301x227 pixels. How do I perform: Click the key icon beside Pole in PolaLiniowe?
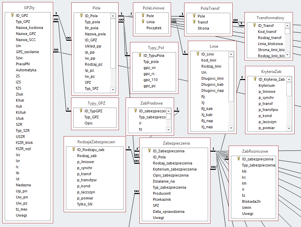(x=143, y=15)
